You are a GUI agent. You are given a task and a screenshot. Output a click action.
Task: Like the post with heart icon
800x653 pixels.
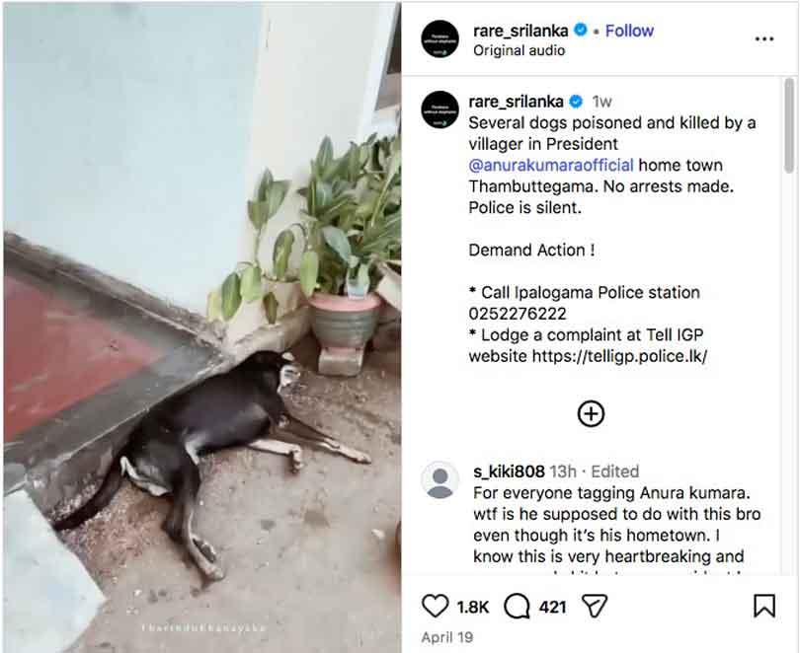click(436, 606)
